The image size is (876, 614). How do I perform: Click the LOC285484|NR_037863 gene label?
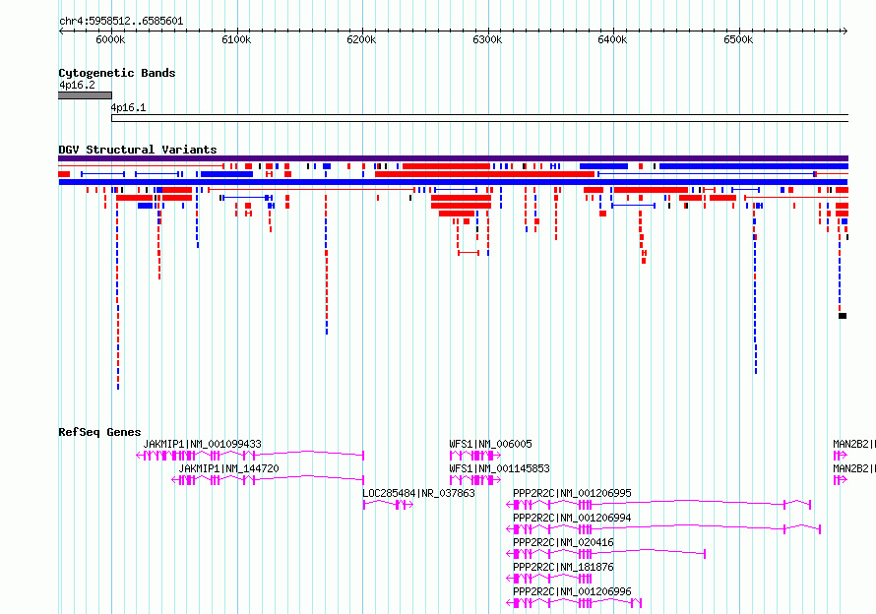tap(418, 493)
